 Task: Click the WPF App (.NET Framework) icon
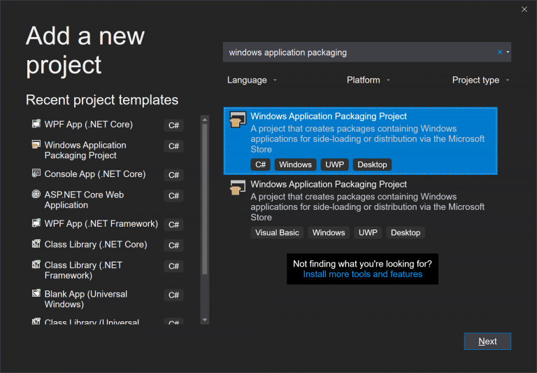pos(36,223)
